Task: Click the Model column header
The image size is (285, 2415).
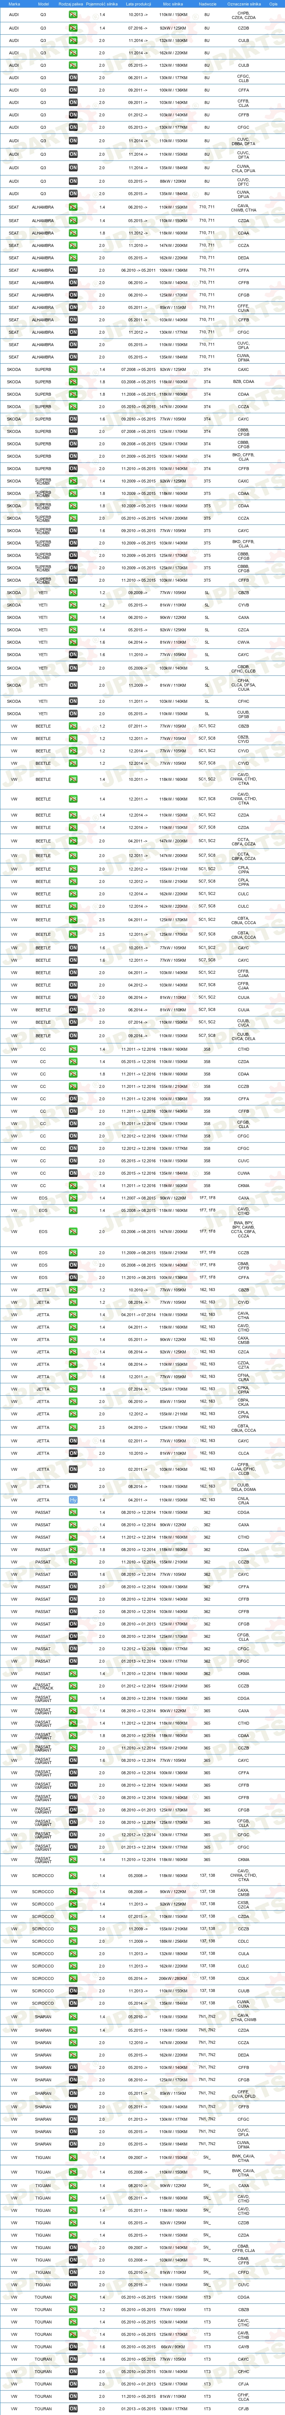Action: pyautogui.click(x=43, y=4)
